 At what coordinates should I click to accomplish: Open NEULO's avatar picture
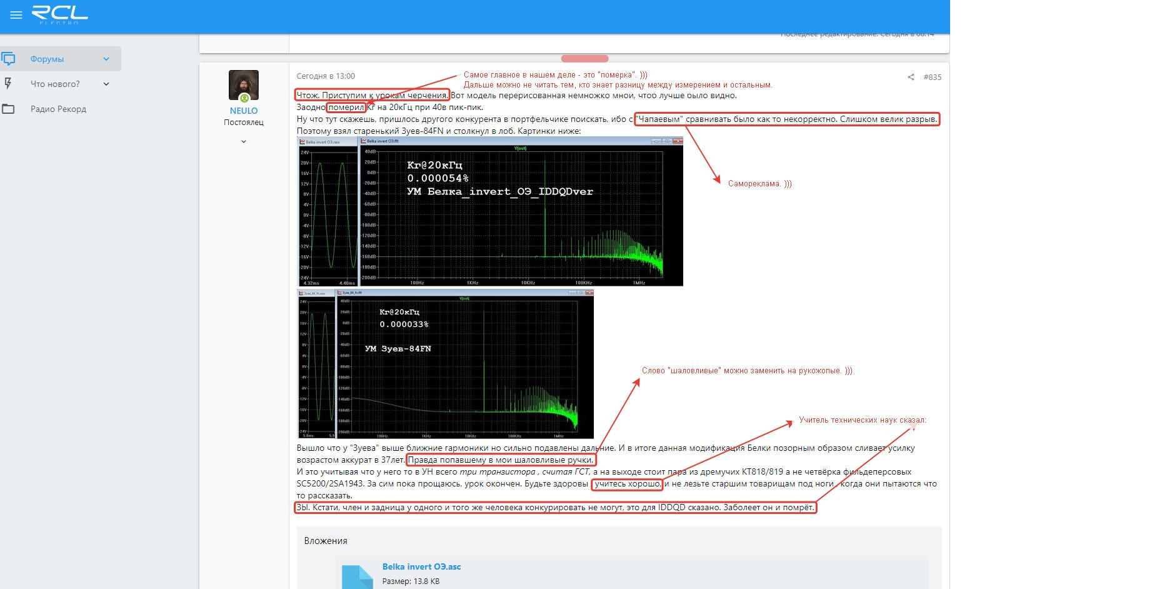[244, 86]
